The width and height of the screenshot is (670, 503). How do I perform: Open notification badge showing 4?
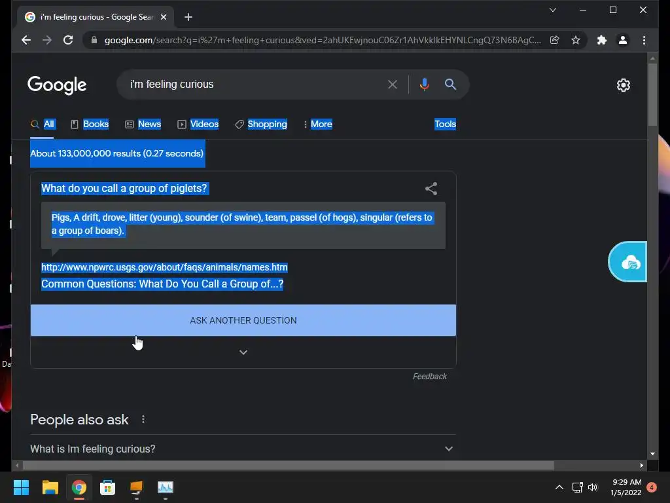click(x=652, y=487)
